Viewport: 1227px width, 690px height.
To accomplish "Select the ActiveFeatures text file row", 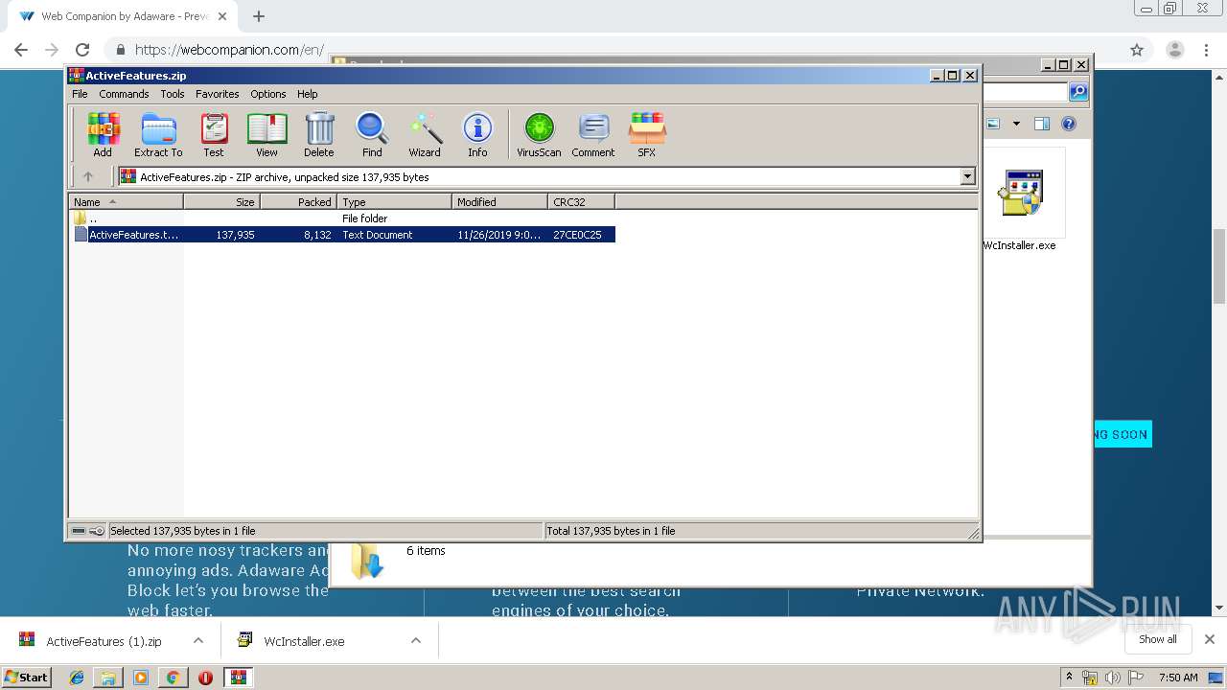I will pos(343,235).
